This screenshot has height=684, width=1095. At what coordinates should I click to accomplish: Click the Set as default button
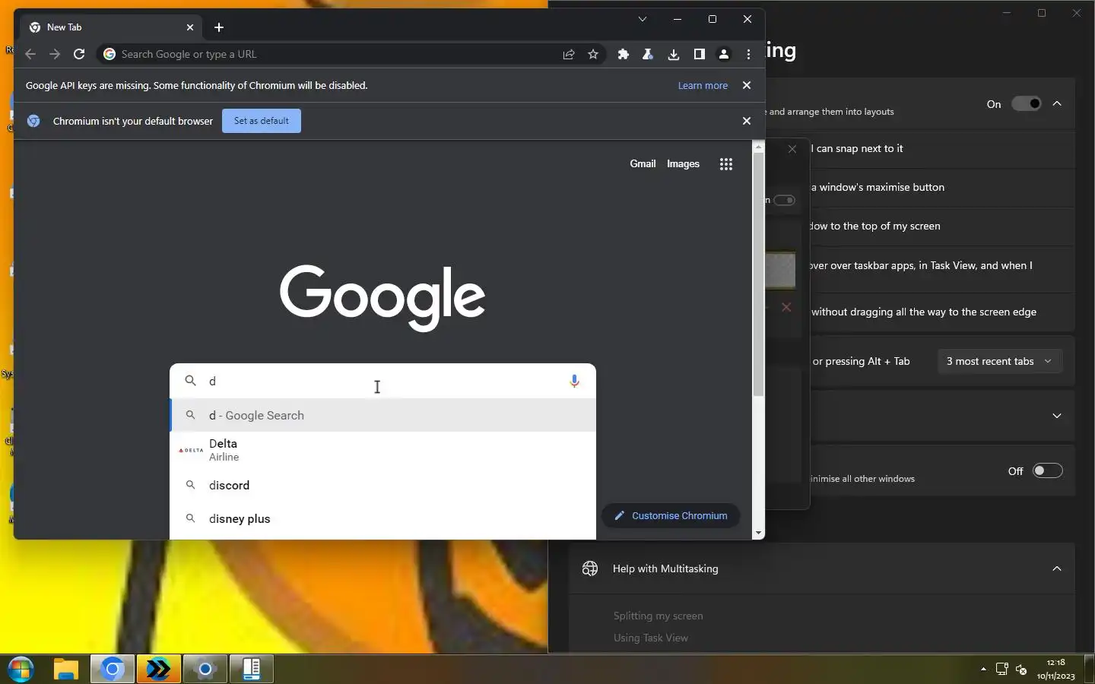pos(262,121)
